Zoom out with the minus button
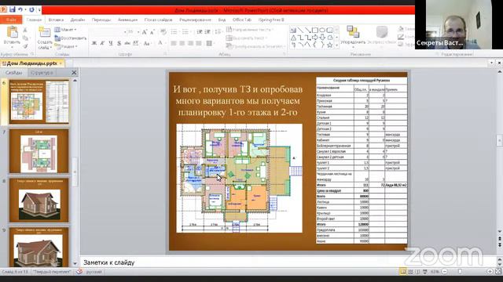503x282 pixels. [x=445, y=272]
